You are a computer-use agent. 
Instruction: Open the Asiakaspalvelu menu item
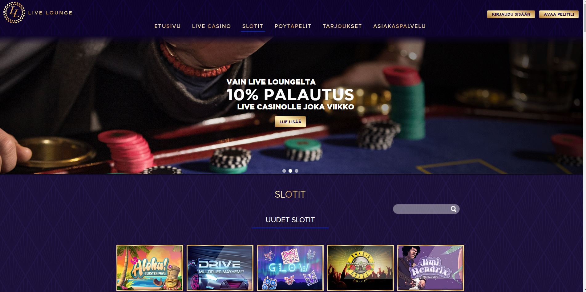click(399, 26)
